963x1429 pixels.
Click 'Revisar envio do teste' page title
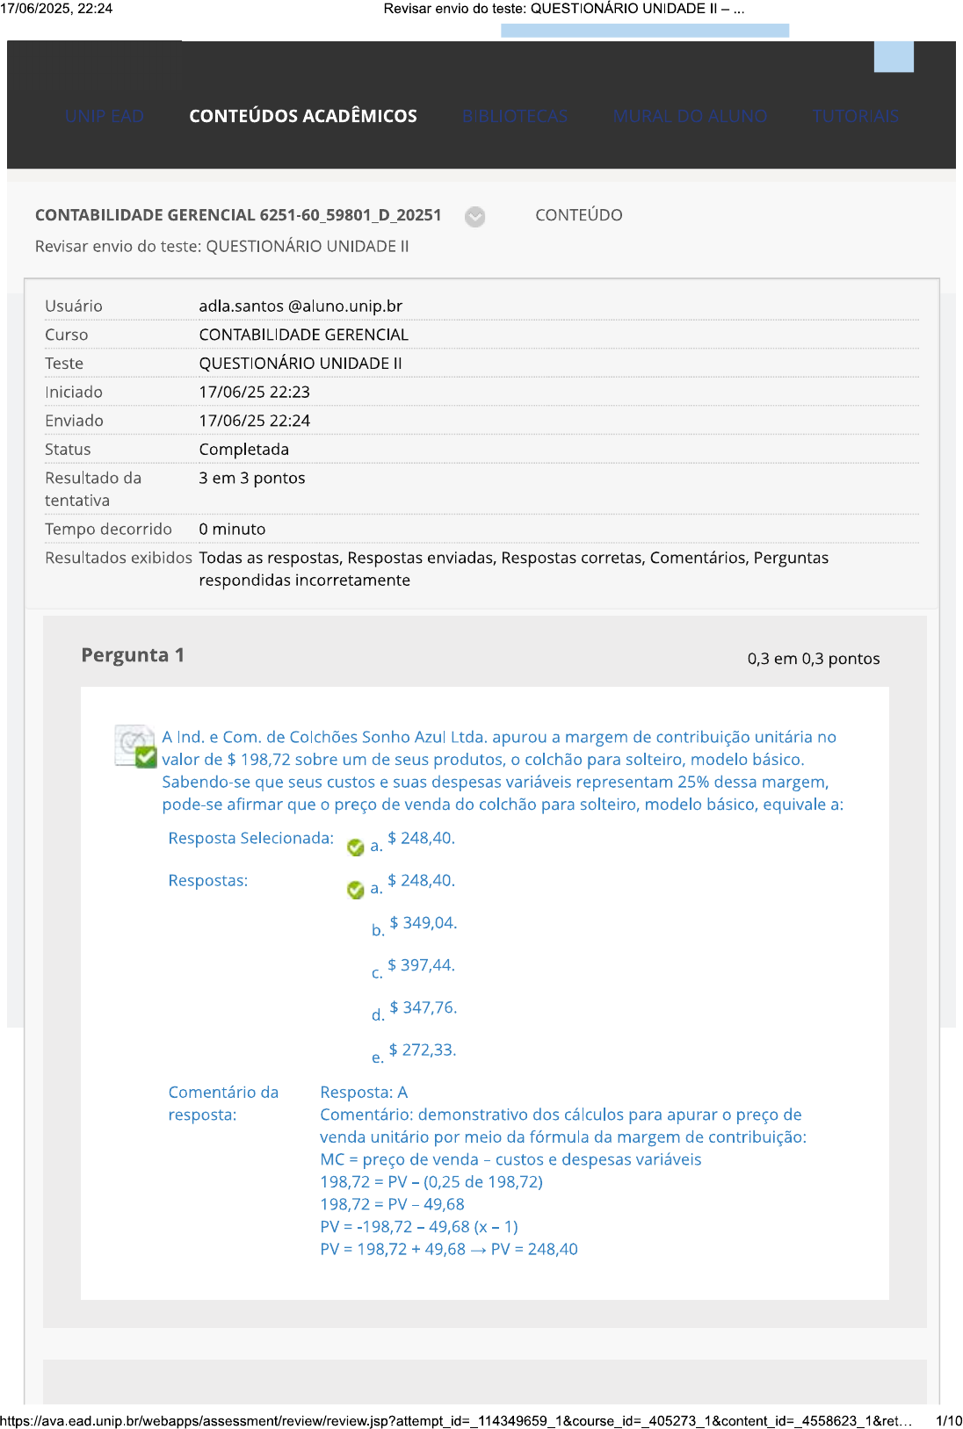pos(222,246)
